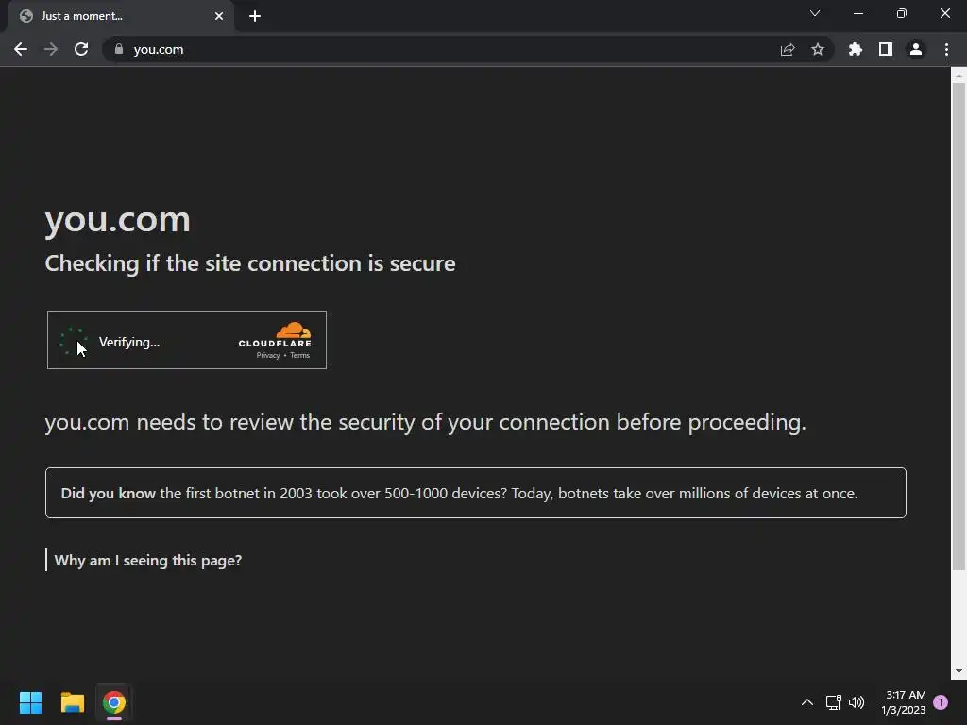This screenshot has height=725, width=967.
Task: Open the Cloudflare Privacy link
Action: (x=268, y=355)
